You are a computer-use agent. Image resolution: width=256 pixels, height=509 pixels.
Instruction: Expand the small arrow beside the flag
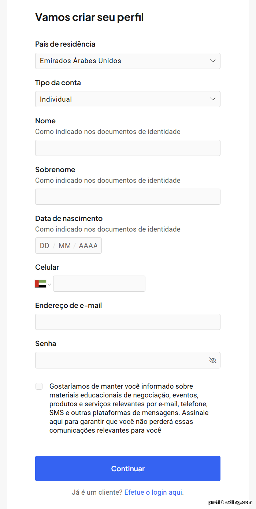(49, 284)
